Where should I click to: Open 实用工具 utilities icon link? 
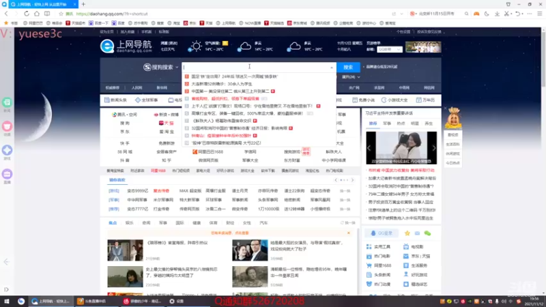pos(378,247)
